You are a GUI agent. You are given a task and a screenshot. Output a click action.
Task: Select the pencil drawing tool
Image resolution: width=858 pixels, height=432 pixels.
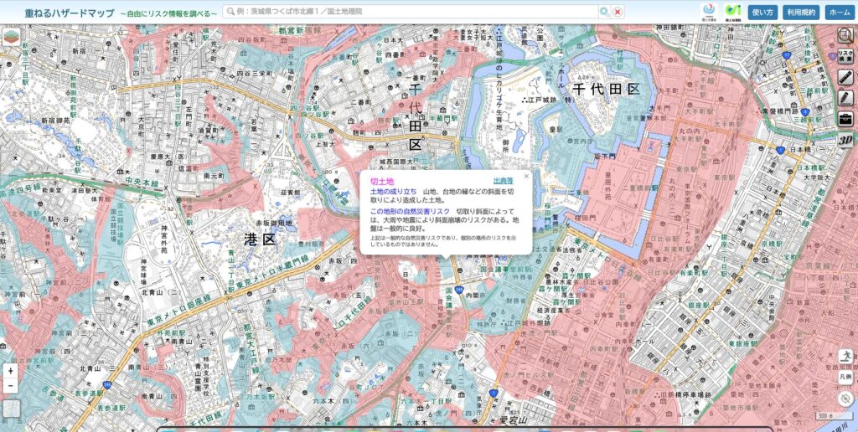(845, 97)
